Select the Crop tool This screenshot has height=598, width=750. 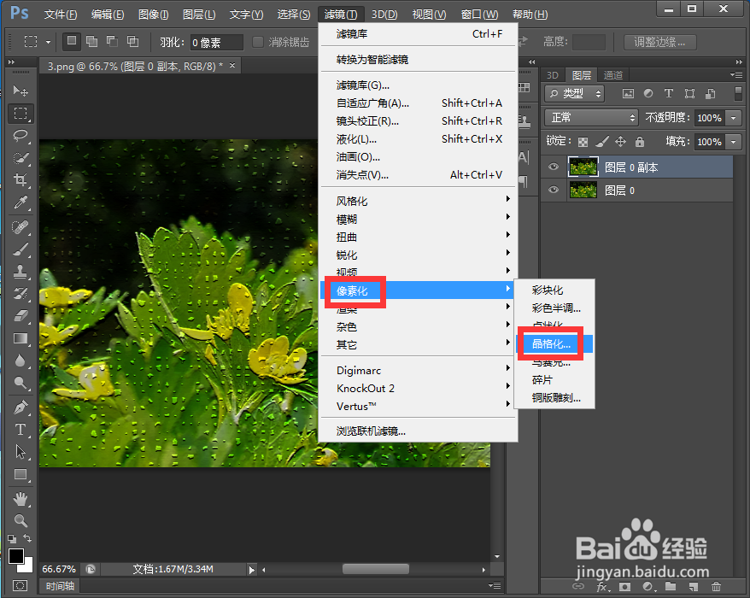pos(21,176)
